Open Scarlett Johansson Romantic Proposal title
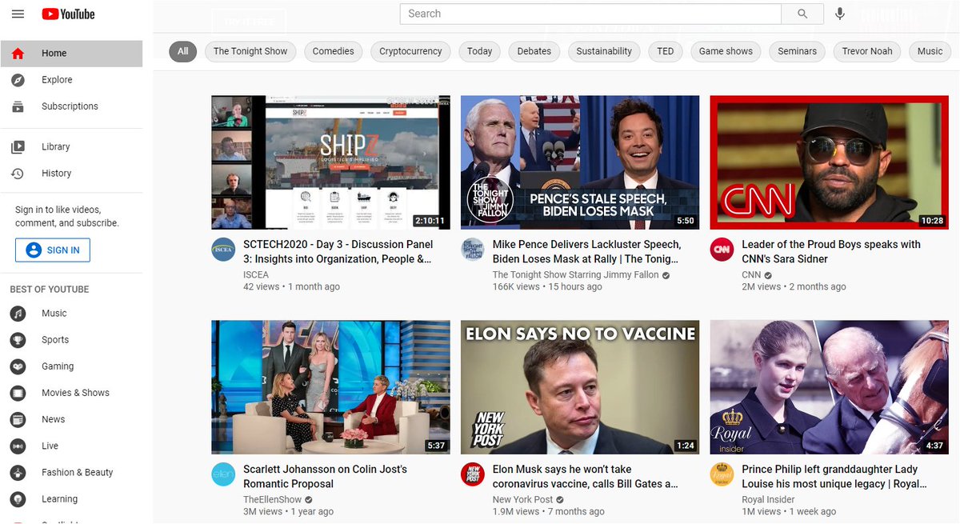 pyautogui.click(x=326, y=477)
